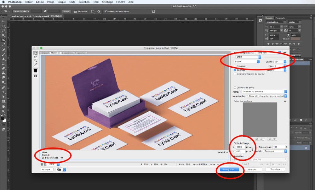Enable the Progressif checkbox
The image size is (315, 190).
(235, 66)
